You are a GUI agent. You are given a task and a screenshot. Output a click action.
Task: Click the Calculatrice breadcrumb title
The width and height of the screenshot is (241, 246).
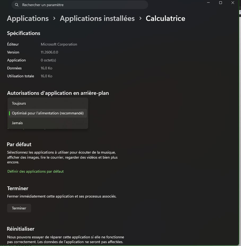(x=165, y=18)
